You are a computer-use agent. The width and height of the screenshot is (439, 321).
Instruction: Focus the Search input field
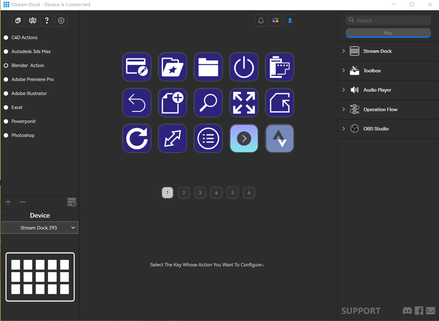[388, 20]
